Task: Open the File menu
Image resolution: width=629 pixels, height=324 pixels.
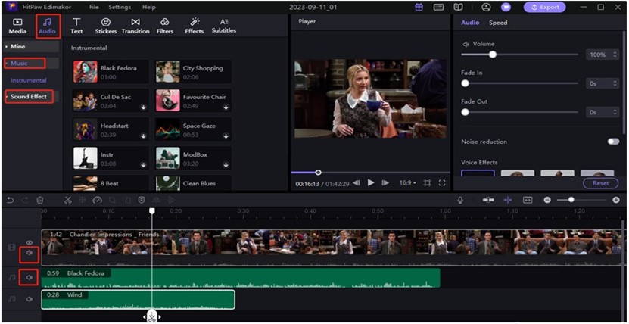Action: [x=95, y=8]
